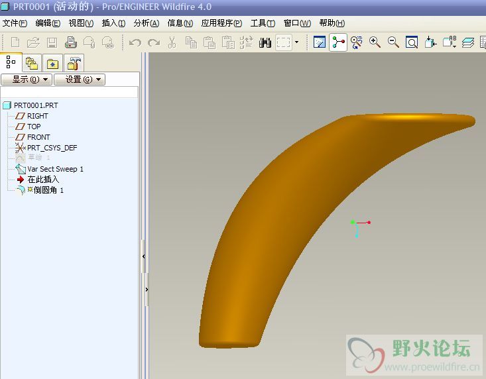Image resolution: width=486 pixels, height=379 pixels.
Task: Select PRT_CSYS_DEF coordinate system
Action: point(46,148)
